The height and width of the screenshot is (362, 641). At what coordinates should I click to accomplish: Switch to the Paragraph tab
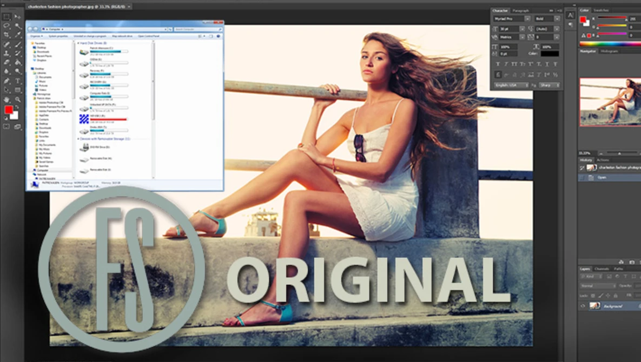(x=520, y=11)
